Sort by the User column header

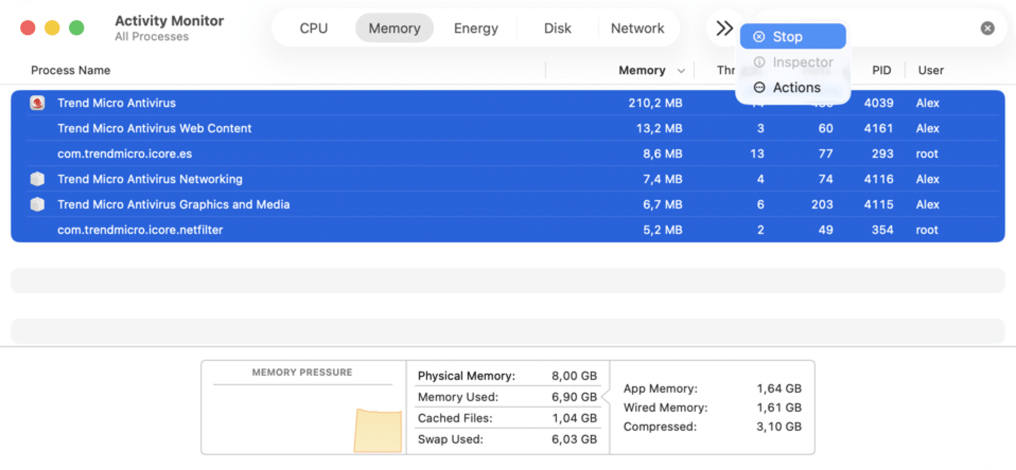click(931, 70)
